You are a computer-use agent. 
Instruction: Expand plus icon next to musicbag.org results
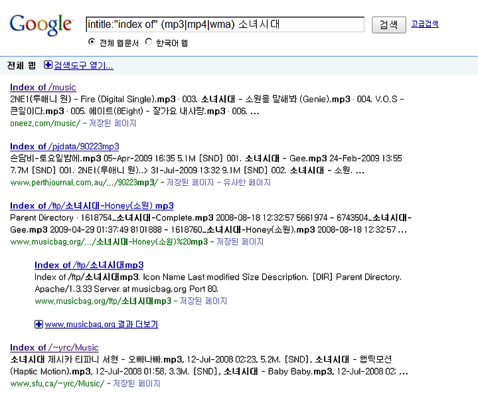(39, 325)
